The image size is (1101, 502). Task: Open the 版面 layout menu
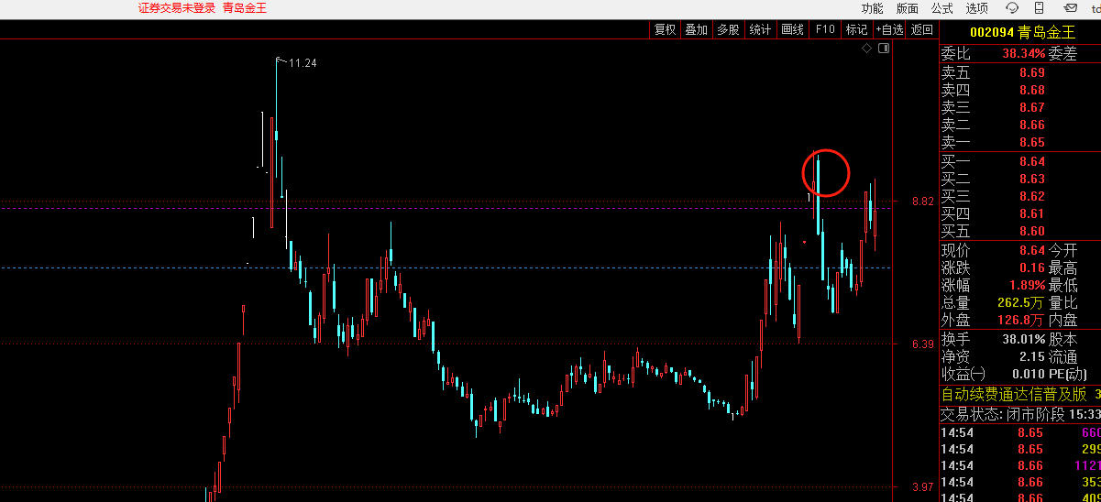(908, 8)
